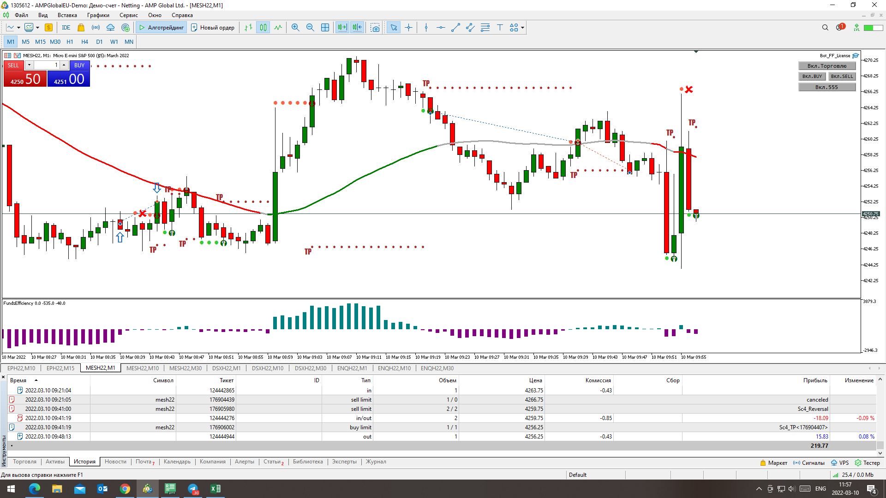Click the red SELL 4250.50 price button
This screenshot has height=498, width=886.
pyautogui.click(x=25, y=79)
